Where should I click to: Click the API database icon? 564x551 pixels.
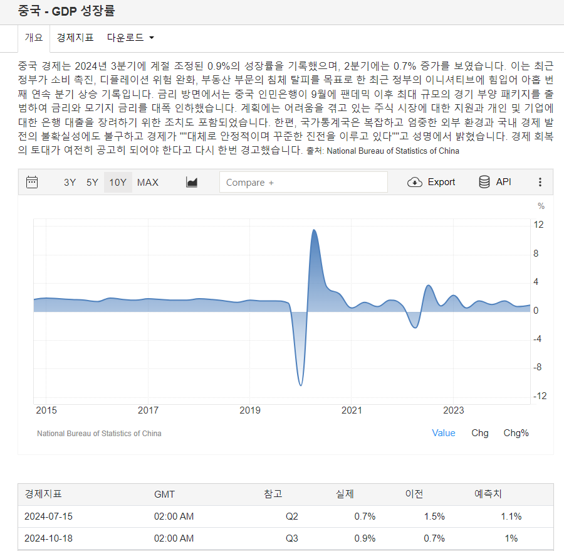pyautogui.click(x=484, y=182)
